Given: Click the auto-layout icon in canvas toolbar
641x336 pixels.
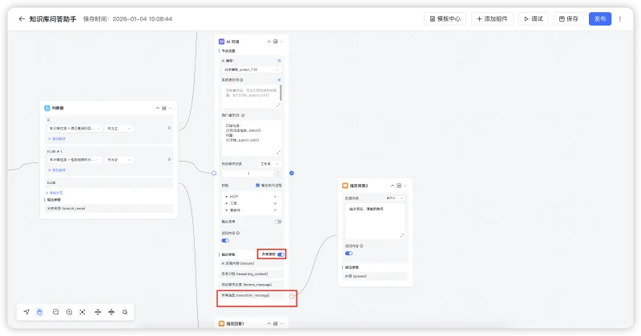Looking at the screenshot, I should point(125,312).
